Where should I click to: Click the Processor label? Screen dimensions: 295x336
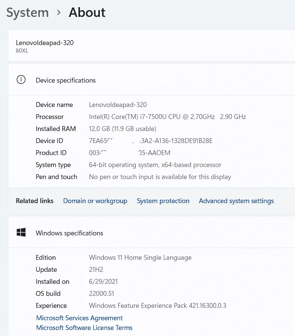point(50,117)
